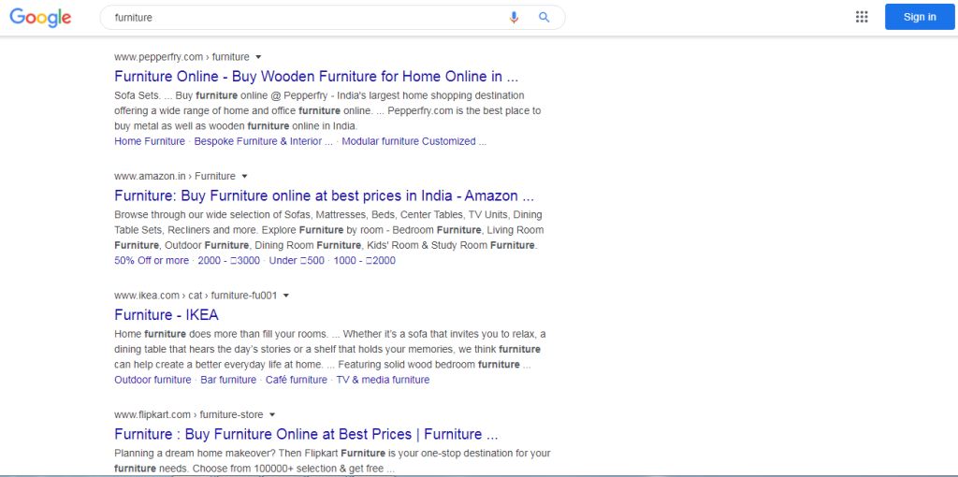Click the TV & media furniture sitelink
Viewport: 958px width, 477px height.
tap(383, 380)
